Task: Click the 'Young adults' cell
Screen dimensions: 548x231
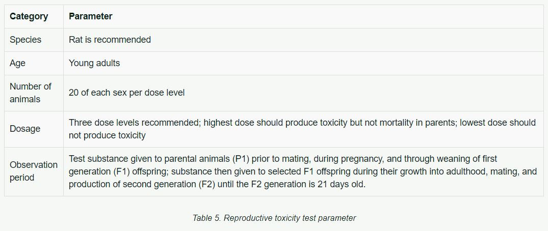Action: click(94, 63)
